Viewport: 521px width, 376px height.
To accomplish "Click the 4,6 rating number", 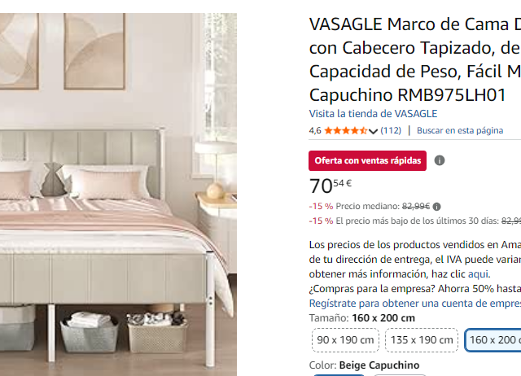I will (315, 130).
